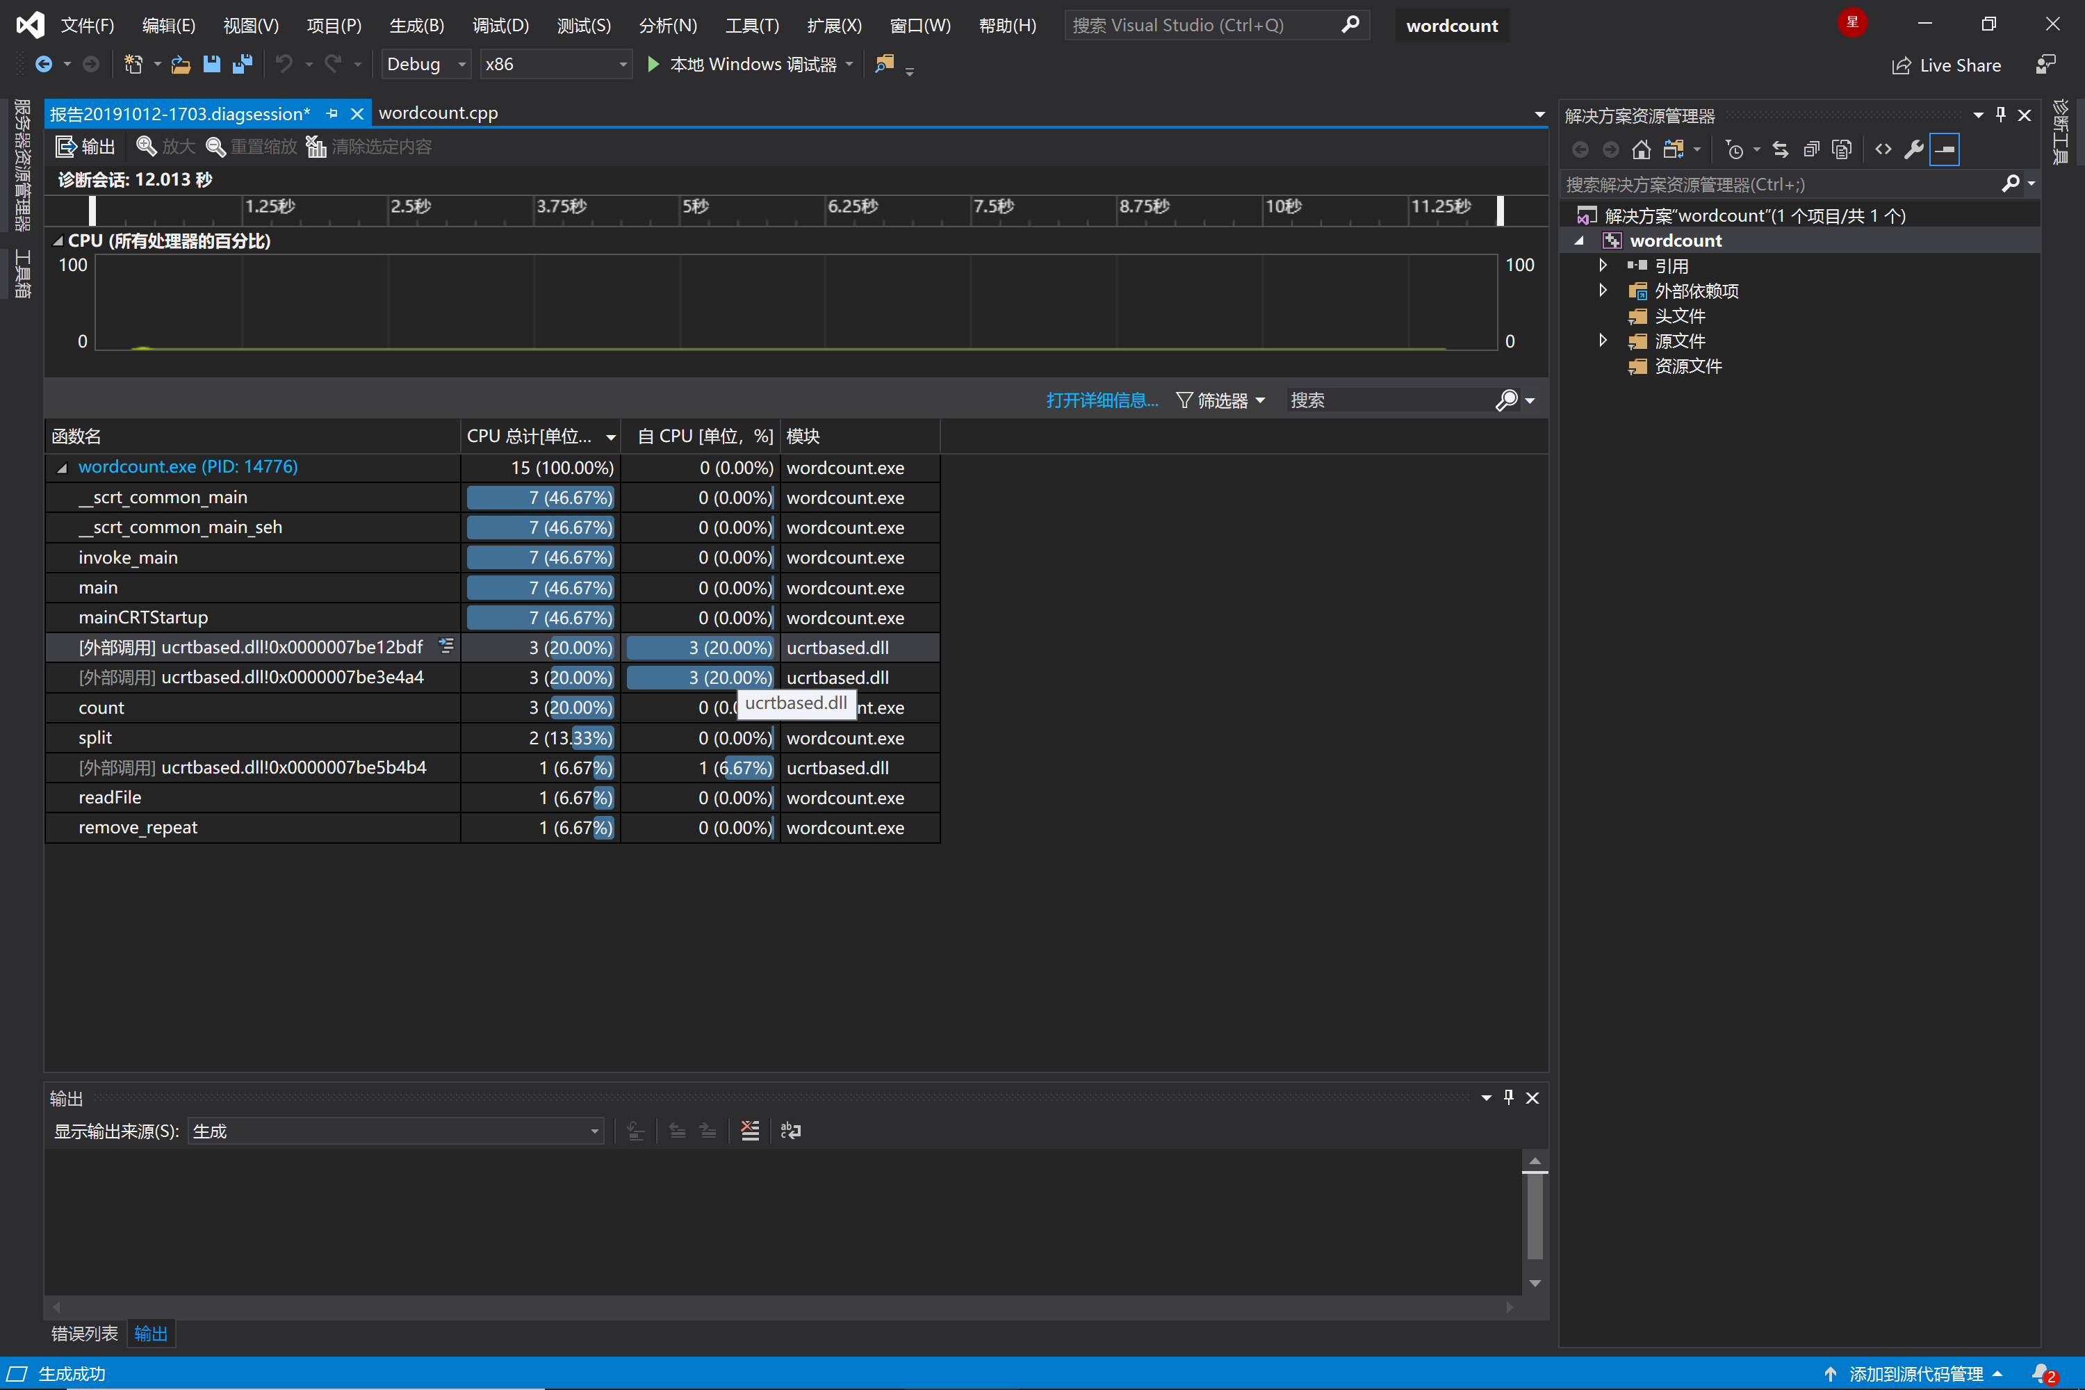This screenshot has height=1390, width=2085.
Task: Open the 调试(D) menu
Action: 500,25
